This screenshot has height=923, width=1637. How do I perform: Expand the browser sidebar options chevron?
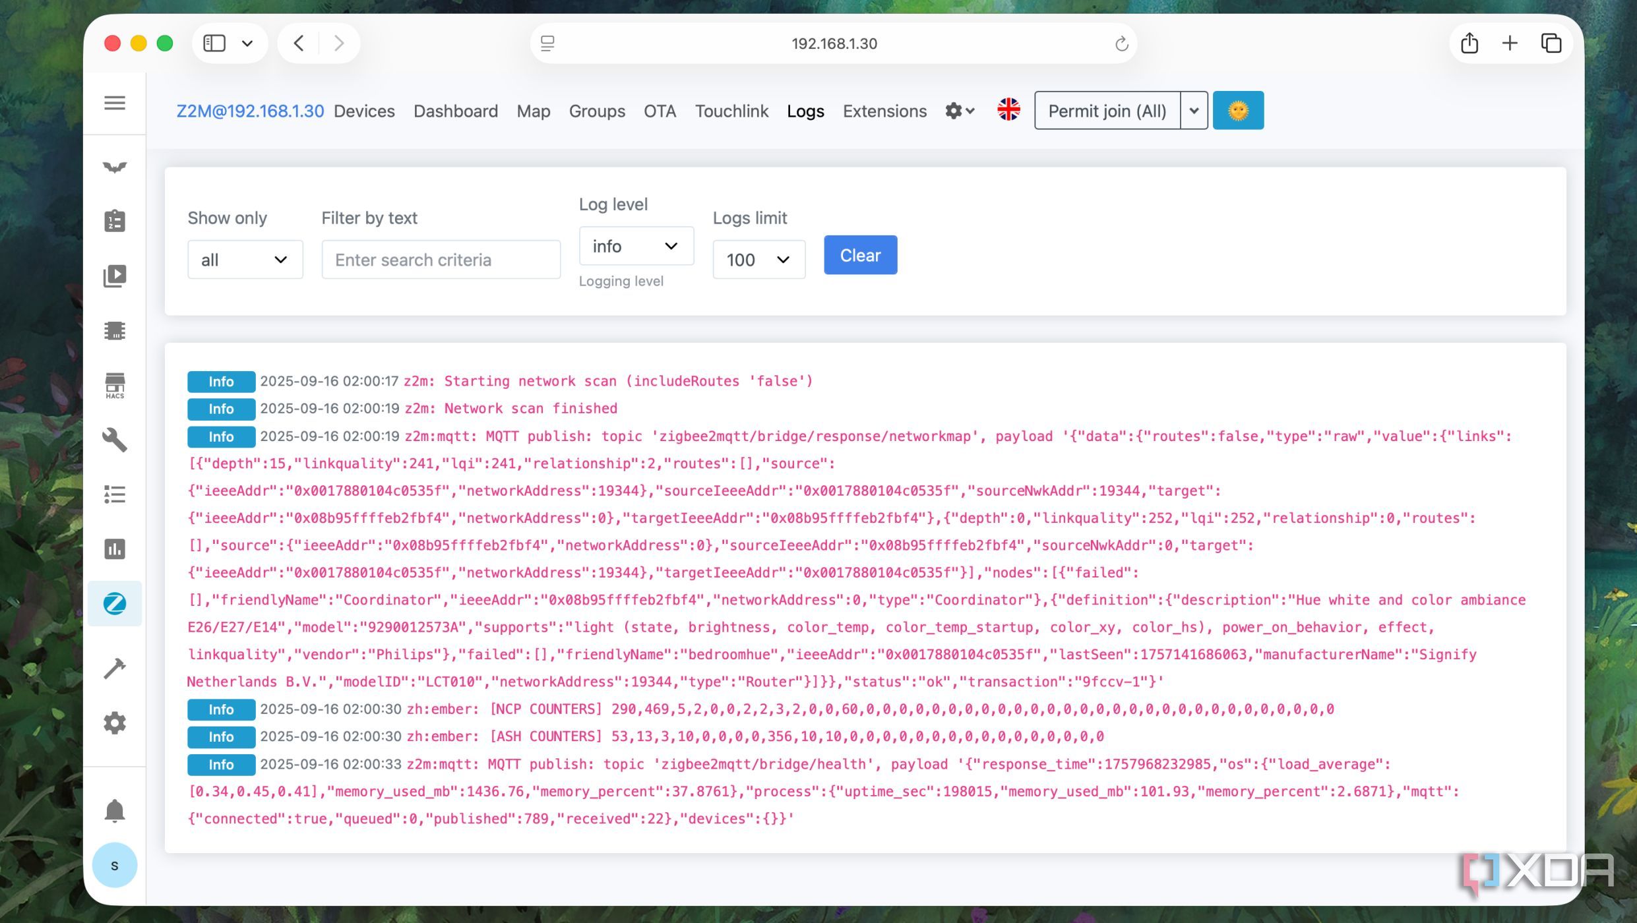coord(247,44)
